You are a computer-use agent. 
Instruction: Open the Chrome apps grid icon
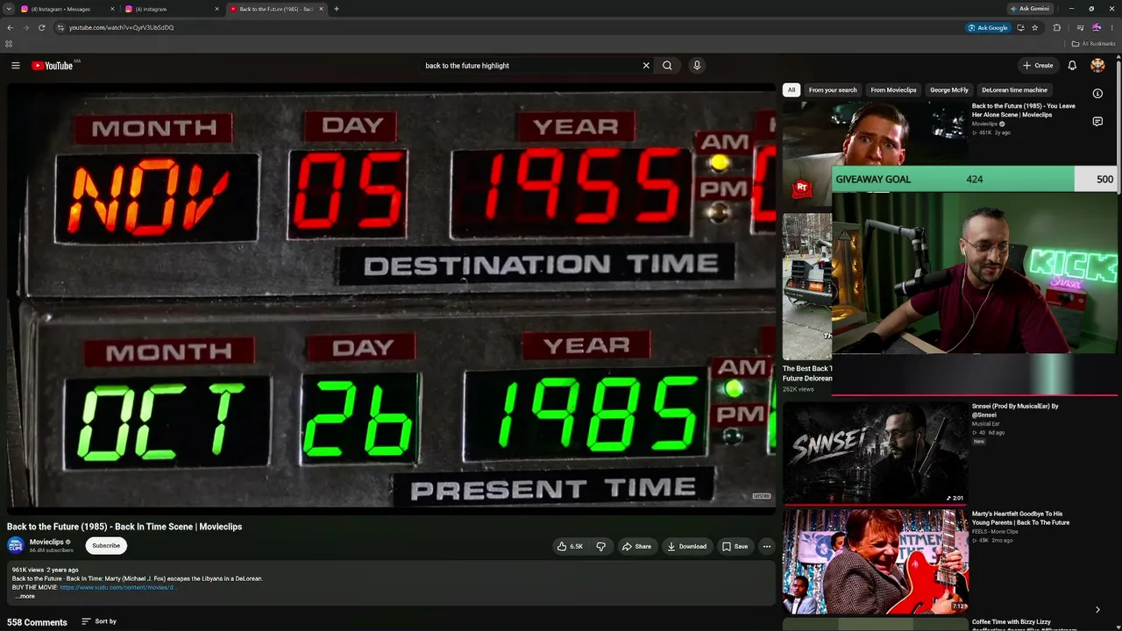click(x=9, y=44)
